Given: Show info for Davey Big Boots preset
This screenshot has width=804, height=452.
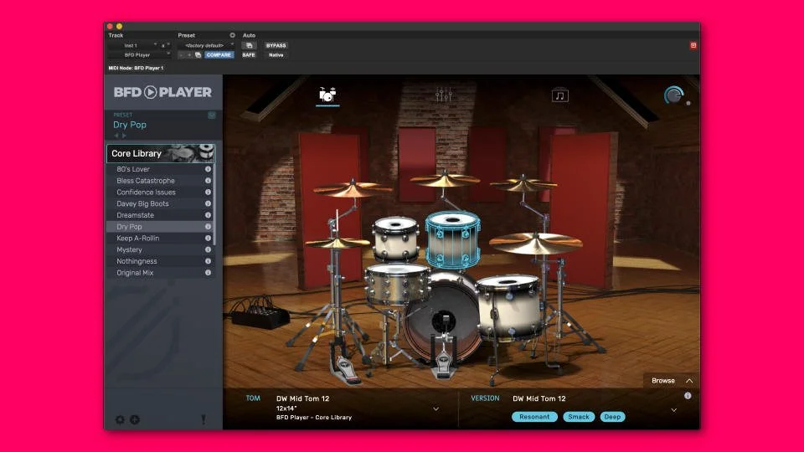Looking at the screenshot, I should (x=209, y=203).
